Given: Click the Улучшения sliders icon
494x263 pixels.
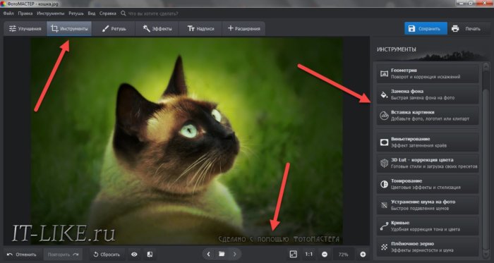Looking at the screenshot, I should [12, 29].
